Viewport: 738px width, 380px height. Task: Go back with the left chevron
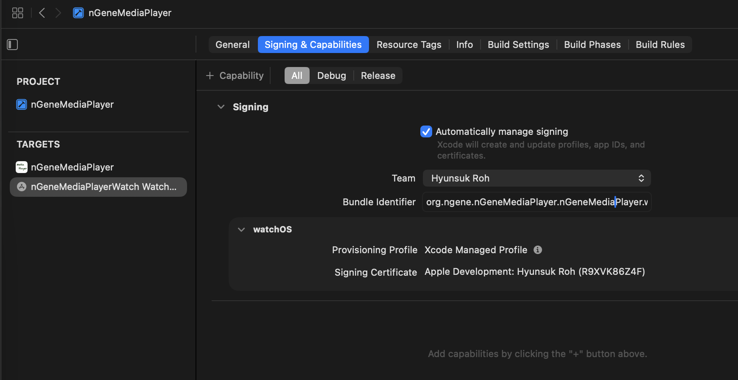coord(42,13)
